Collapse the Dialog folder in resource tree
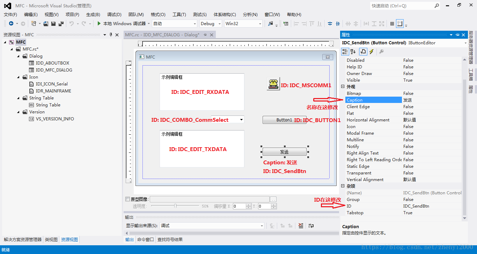The height and width of the screenshot is (254, 477). coord(19,56)
